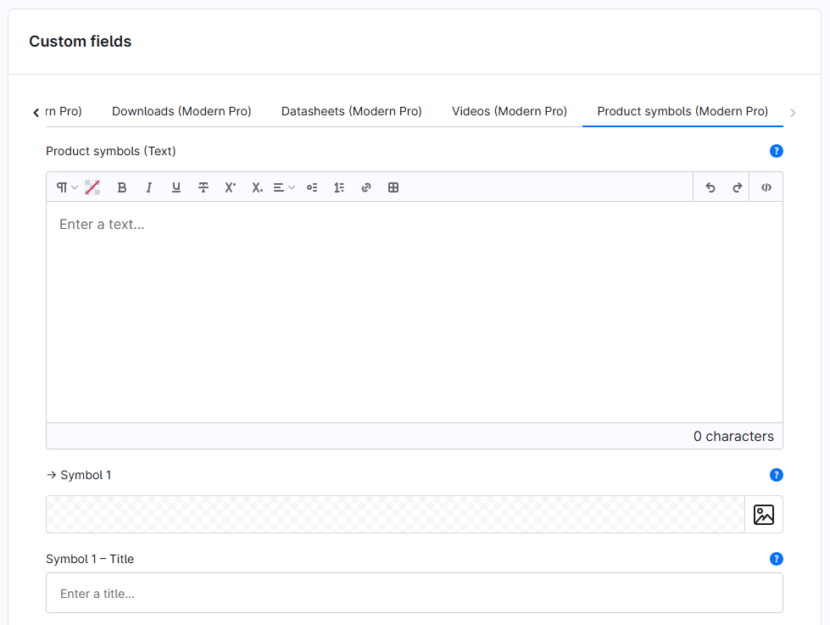Toggle strikethrough formatting
The width and height of the screenshot is (830, 625).
203,187
